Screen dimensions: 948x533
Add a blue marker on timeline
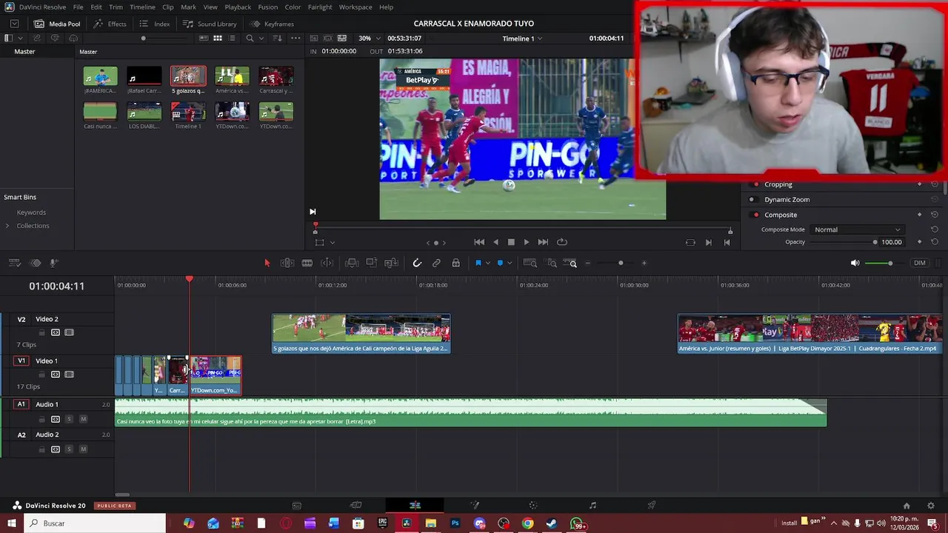[500, 263]
